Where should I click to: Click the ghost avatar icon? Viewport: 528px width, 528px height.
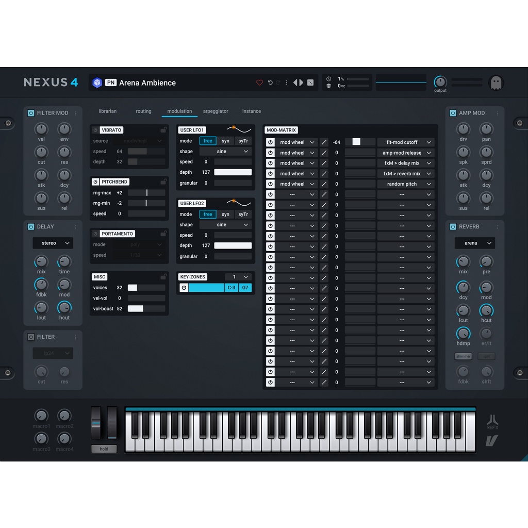(x=496, y=82)
